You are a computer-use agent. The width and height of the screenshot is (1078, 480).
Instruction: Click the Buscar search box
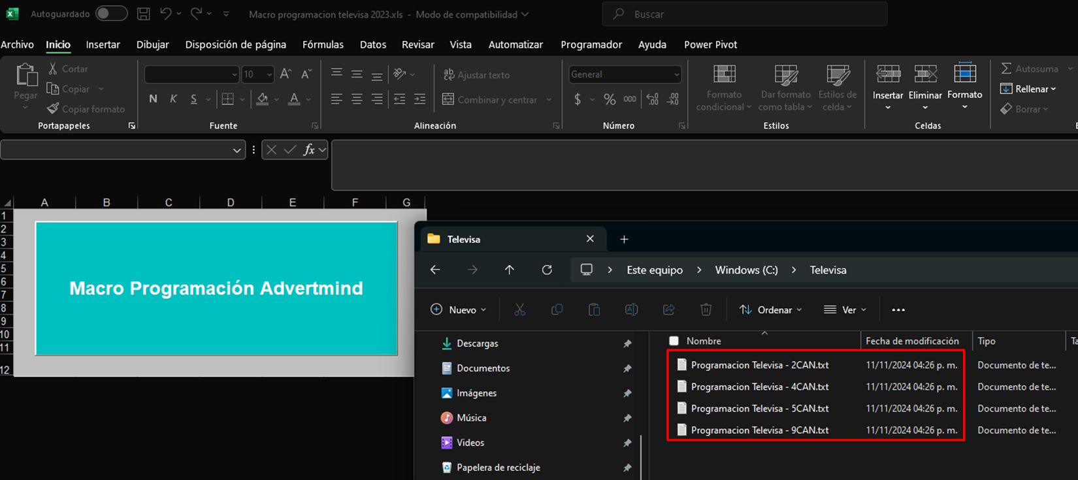(745, 14)
